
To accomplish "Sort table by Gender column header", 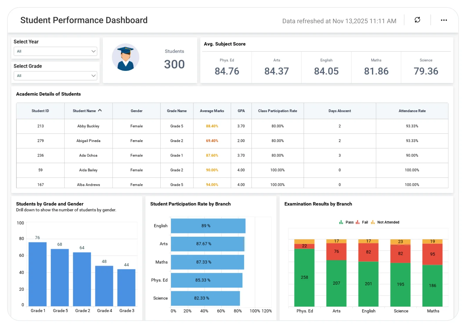I will pos(137,111).
